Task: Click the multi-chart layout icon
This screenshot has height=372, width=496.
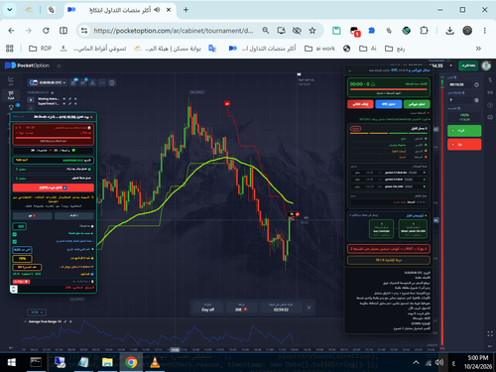Action: pos(112,82)
